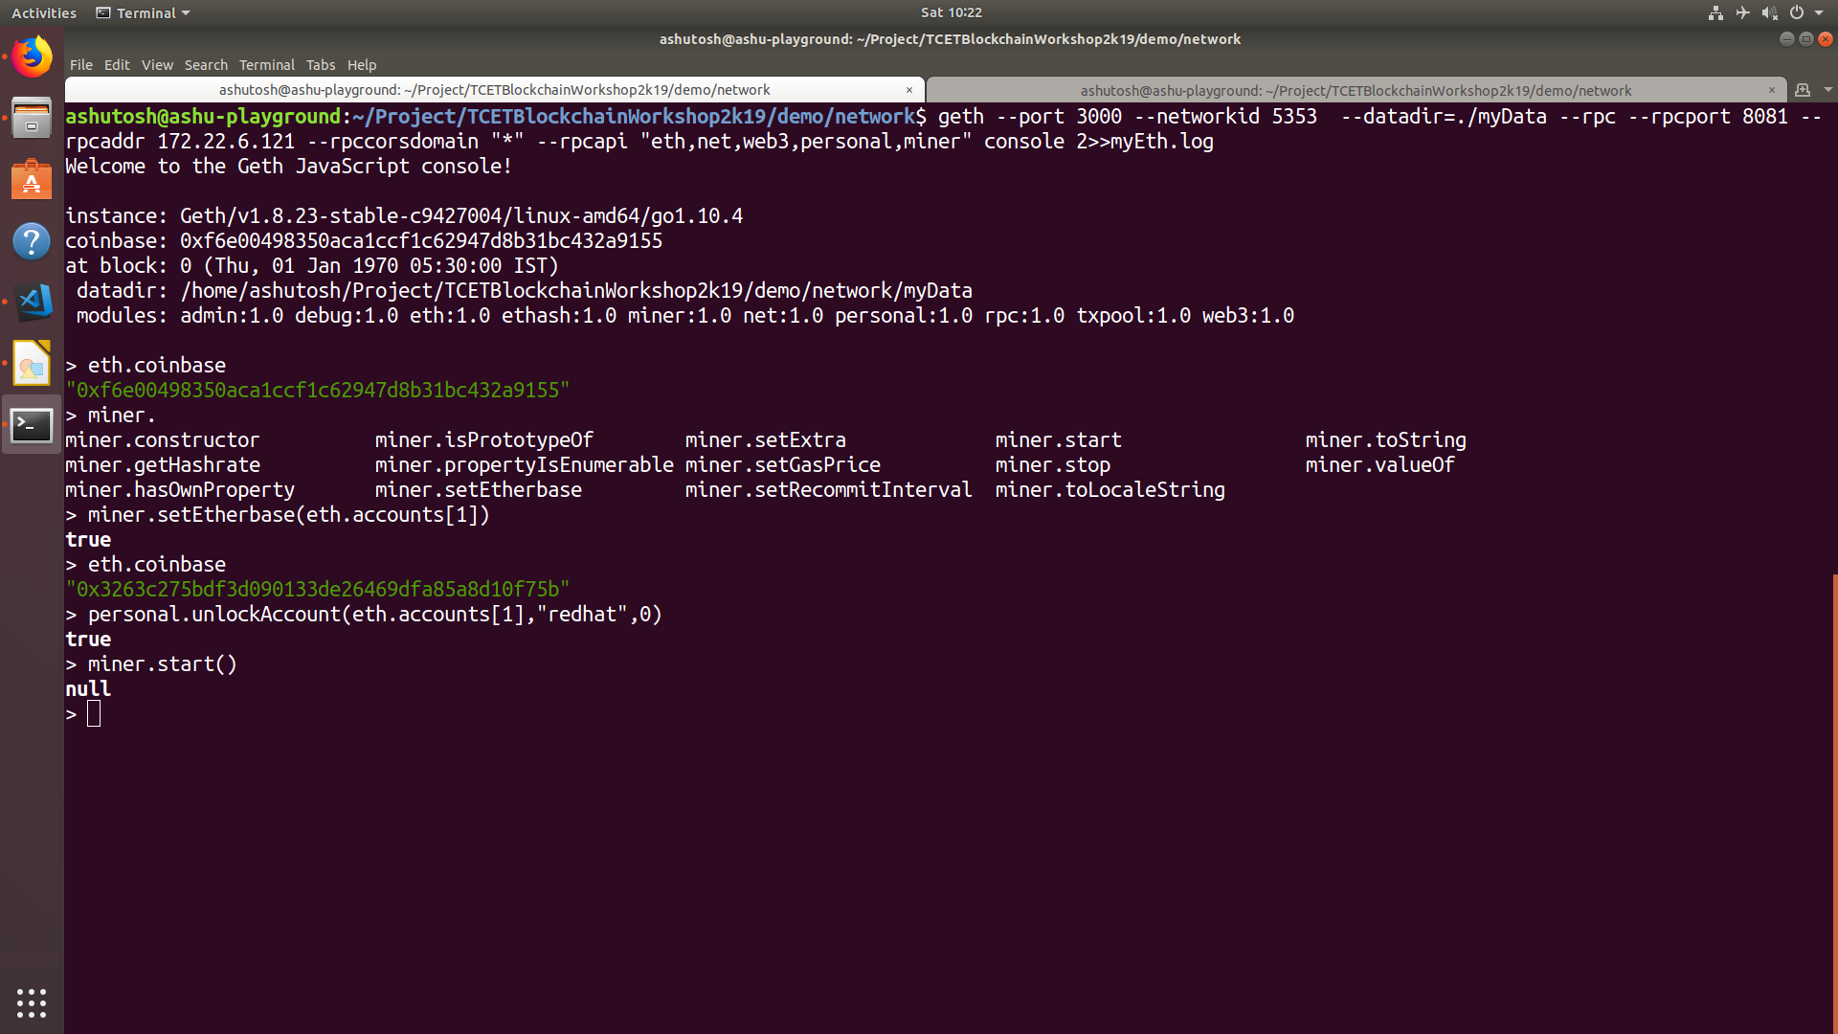Click the new tab icon

coord(1803,90)
